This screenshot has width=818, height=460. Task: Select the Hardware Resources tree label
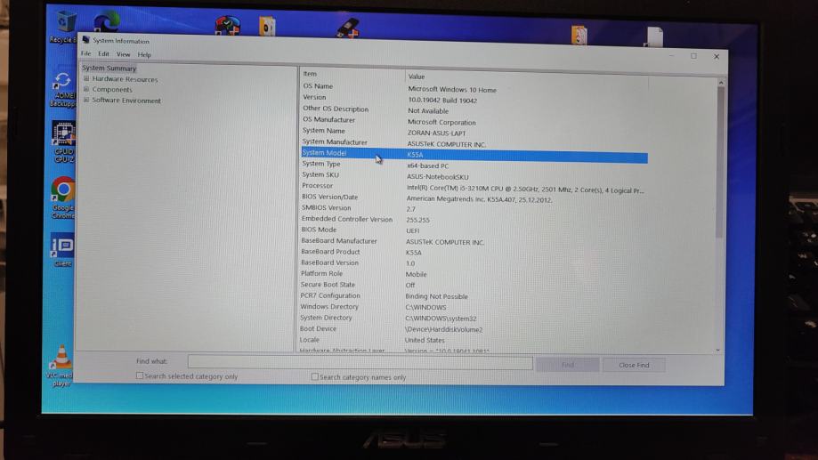[x=125, y=79]
